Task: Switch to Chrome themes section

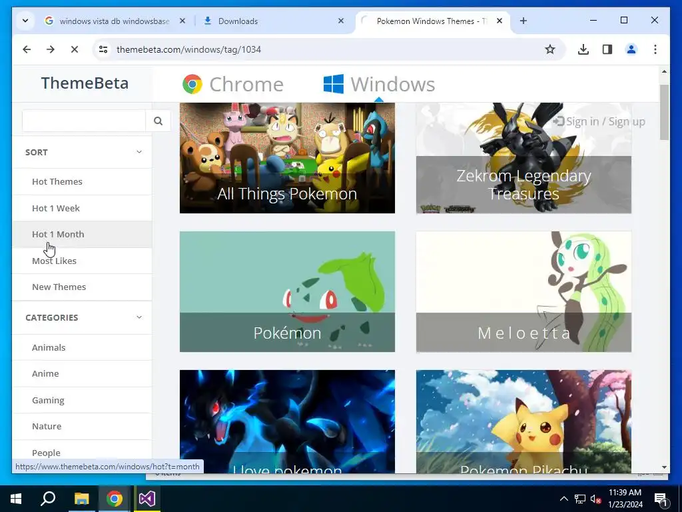Action: pyautogui.click(x=232, y=84)
